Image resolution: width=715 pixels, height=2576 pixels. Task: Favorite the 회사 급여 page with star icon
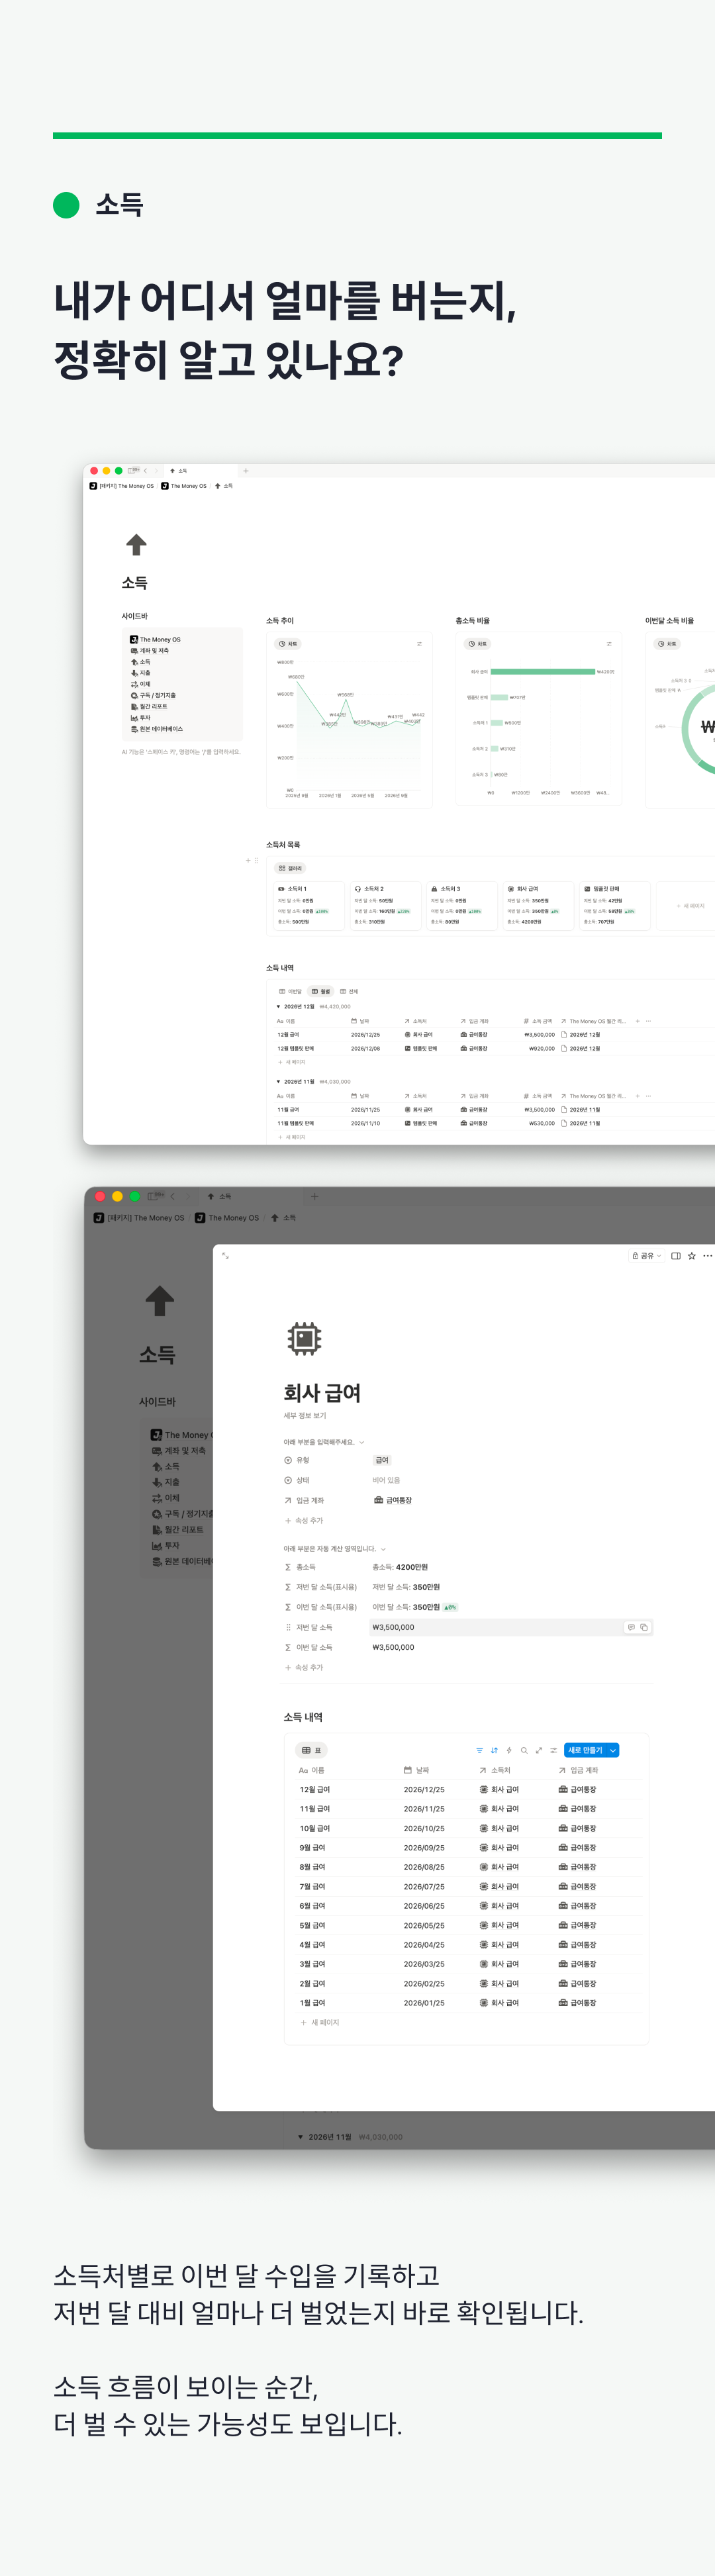[x=692, y=1256]
